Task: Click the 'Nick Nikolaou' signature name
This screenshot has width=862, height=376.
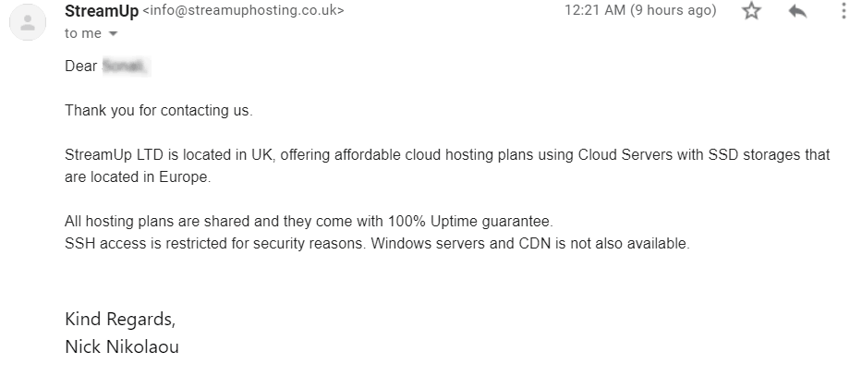Action: click(x=122, y=346)
